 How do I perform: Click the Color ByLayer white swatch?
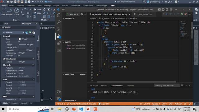coord(20,39)
